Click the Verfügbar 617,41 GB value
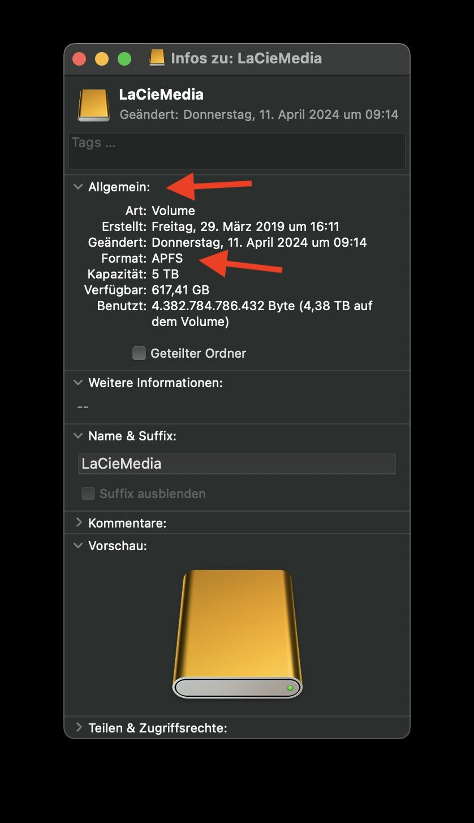The image size is (474, 823). [x=180, y=290]
